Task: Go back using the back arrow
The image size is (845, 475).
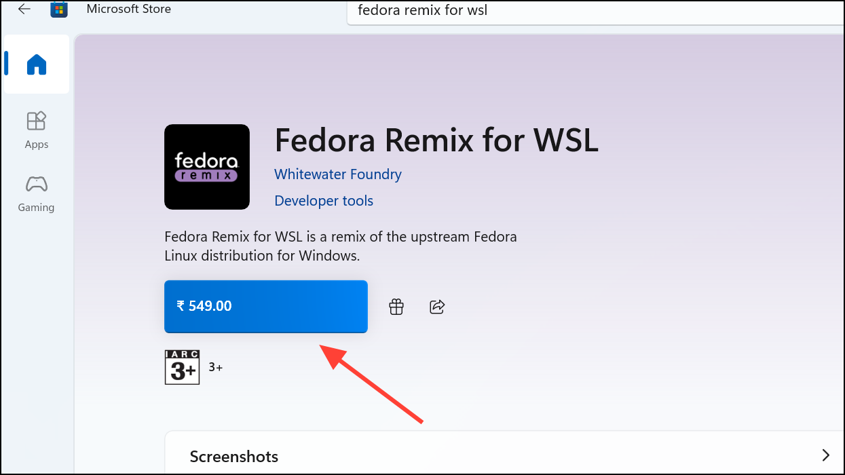Action: 24,9
